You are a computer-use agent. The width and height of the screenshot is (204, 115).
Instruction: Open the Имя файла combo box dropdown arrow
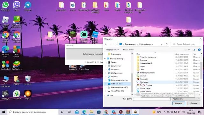169,99
